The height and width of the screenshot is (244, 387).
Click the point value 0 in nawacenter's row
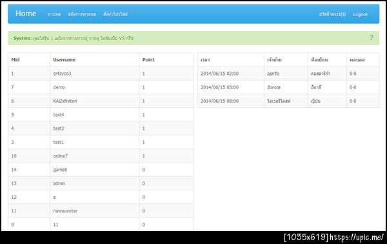click(144, 211)
